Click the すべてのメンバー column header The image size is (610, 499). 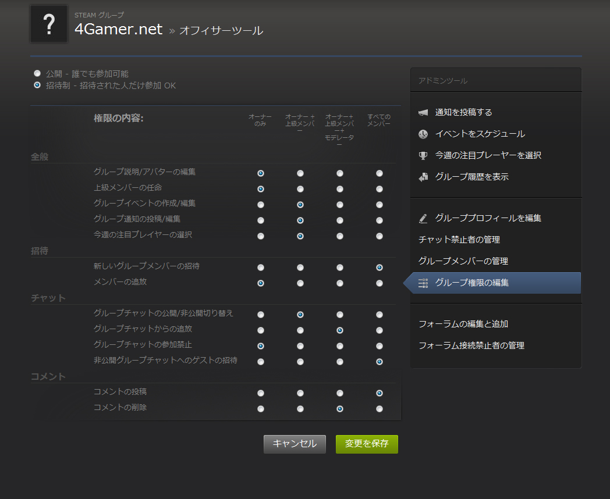[379, 120]
